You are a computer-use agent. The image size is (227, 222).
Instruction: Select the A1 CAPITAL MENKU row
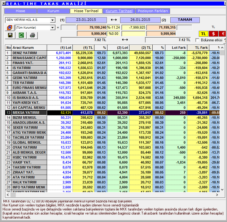[x=112, y=108]
